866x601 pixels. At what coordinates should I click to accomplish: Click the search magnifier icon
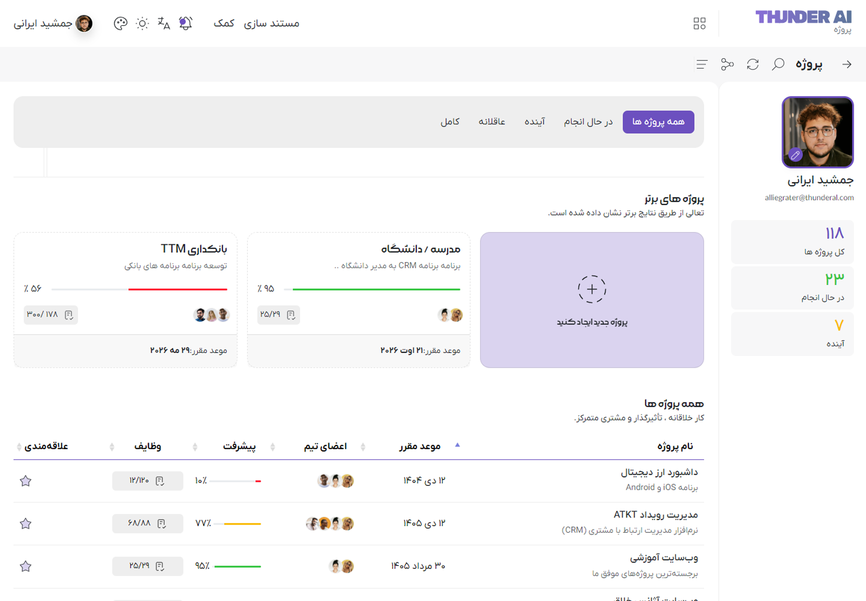tap(778, 64)
